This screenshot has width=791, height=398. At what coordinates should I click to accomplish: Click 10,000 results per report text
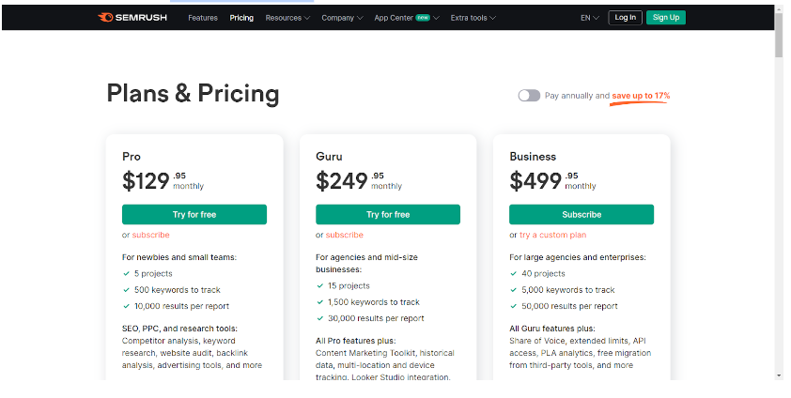(181, 306)
